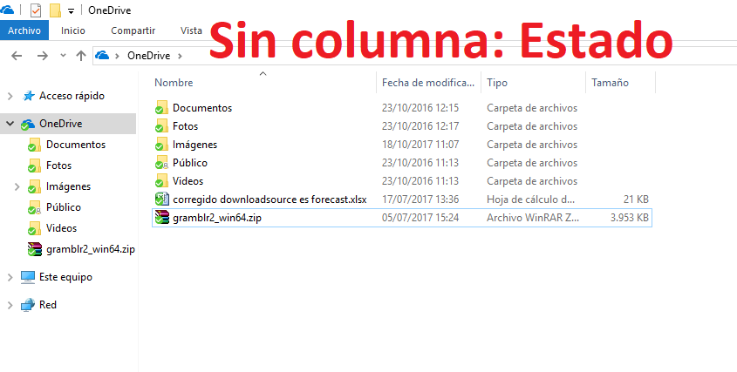Click the type Archivo WinRAR Z...
Viewport: 737px width, 372px height.
click(533, 218)
